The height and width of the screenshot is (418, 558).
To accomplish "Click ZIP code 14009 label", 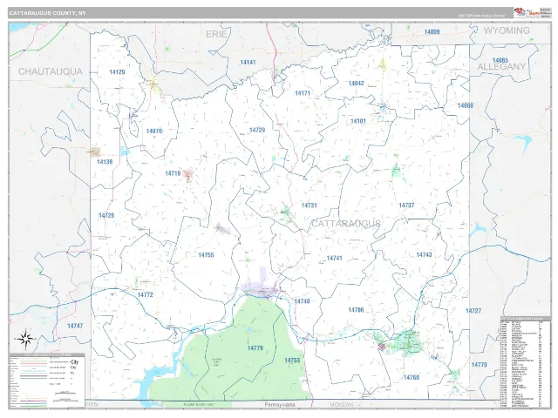I will coord(432,32).
